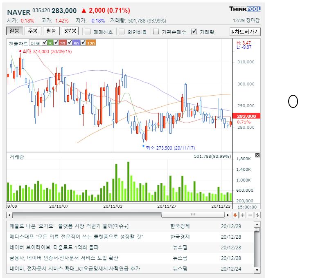This screenshot has width=316, height=280.
Task: Click the L: -9.87 low percentage
Action: point(244,47)
